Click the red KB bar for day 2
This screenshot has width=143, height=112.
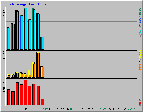pyautogui.click(x=13, y=98)
